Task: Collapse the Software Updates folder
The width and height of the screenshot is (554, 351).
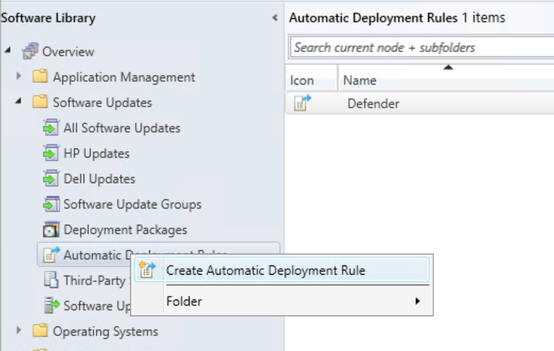Action: point(19,102)
